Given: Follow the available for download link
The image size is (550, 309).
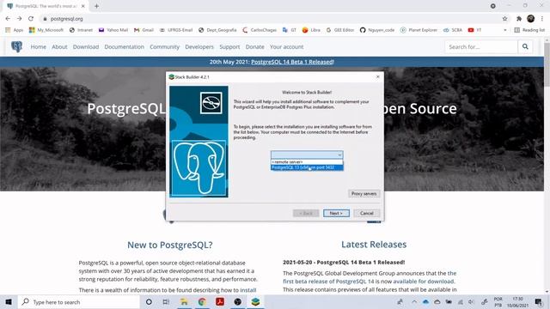Looking at the screenshot, I should pos(424,282).
